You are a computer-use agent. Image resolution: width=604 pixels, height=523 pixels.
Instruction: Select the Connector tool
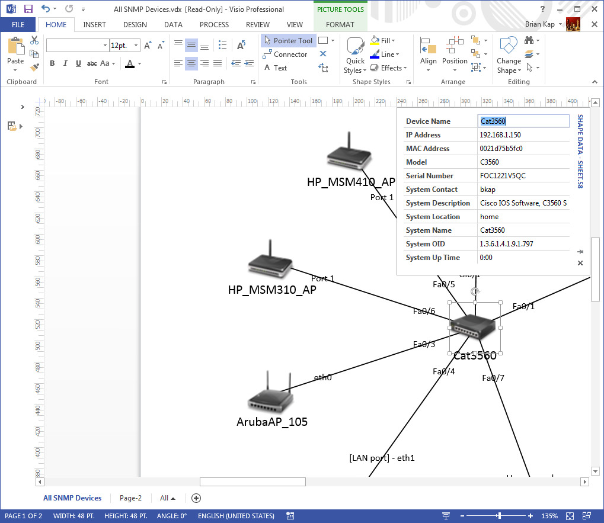coord(285,54)
